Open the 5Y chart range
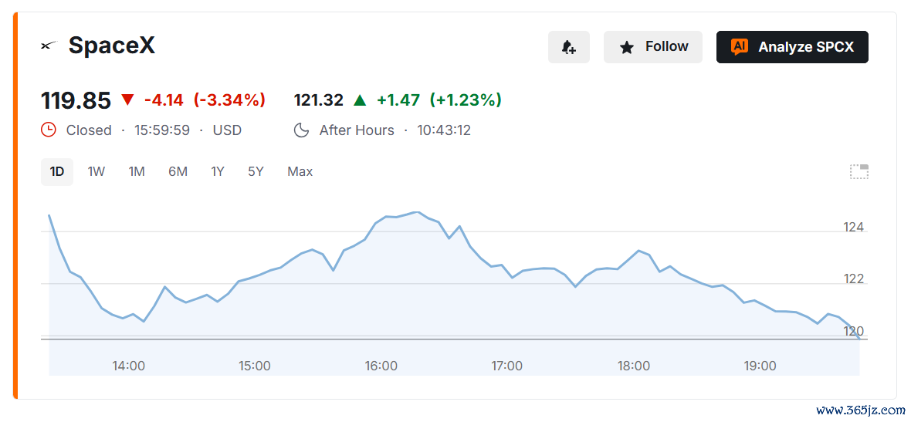This screenshot has height=422, width=911. pyautogui.click(x=256, y=172)
